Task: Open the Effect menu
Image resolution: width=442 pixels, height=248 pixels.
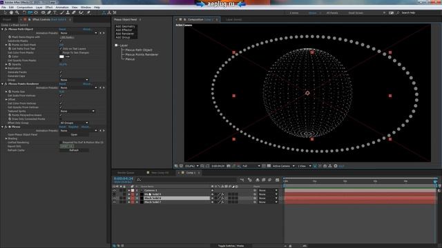Action: click(x=49, y=8)
